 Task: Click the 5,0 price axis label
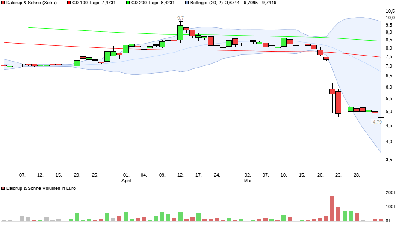(x=389, y=112)
